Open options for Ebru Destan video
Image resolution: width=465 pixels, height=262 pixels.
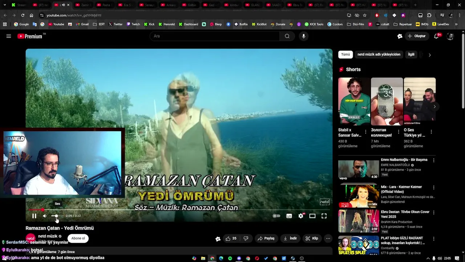[433, 212]
